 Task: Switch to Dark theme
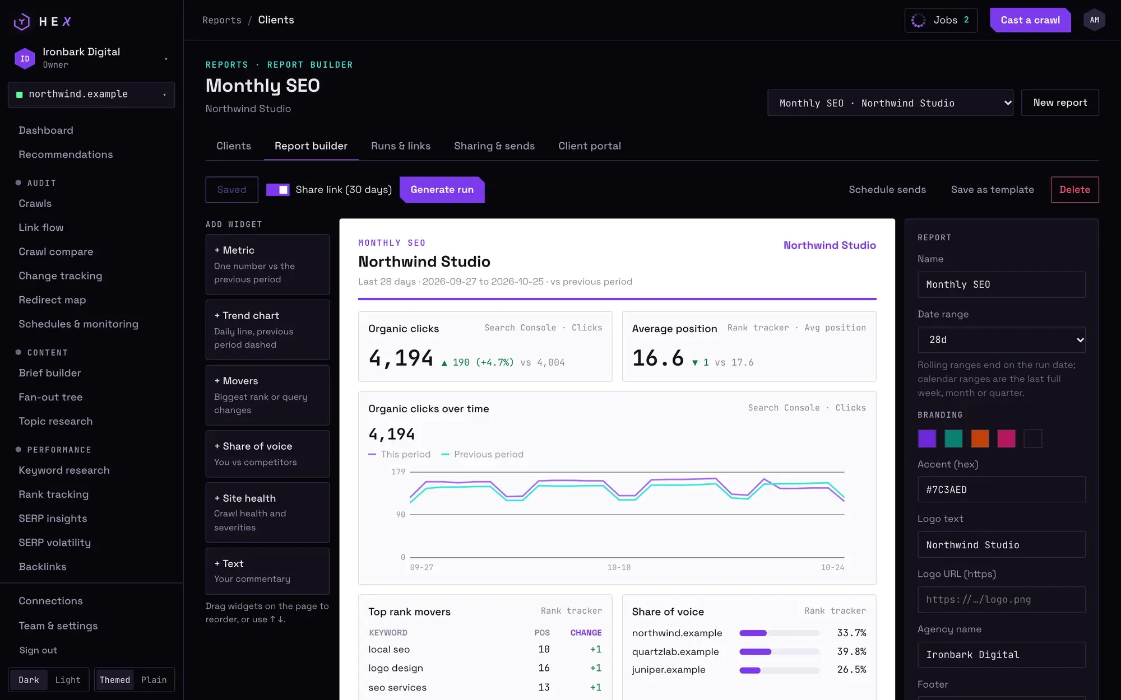(x=29, y=680)
